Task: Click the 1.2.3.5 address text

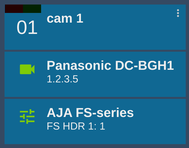Action: (62, 79)
